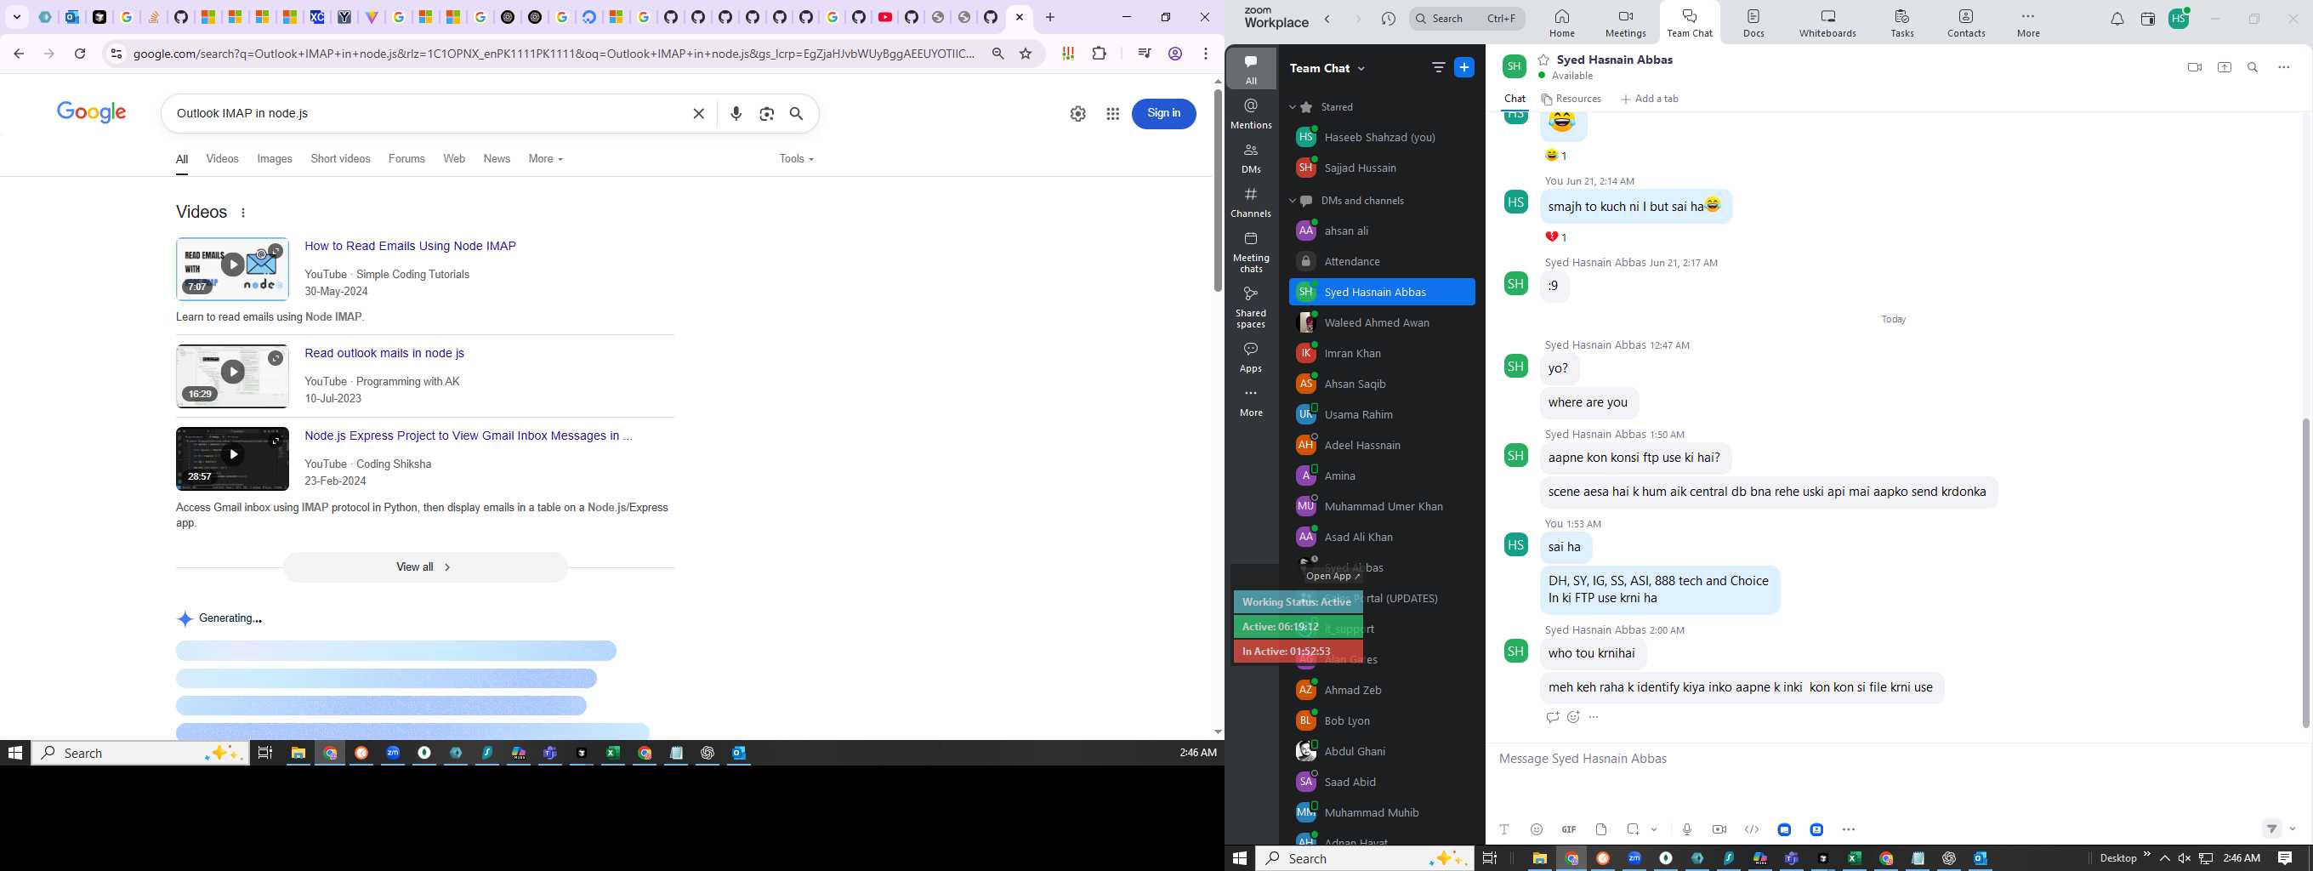The image size is (2313, 871).
Task: Open the Google Tools dropdown
Action: 797,159
